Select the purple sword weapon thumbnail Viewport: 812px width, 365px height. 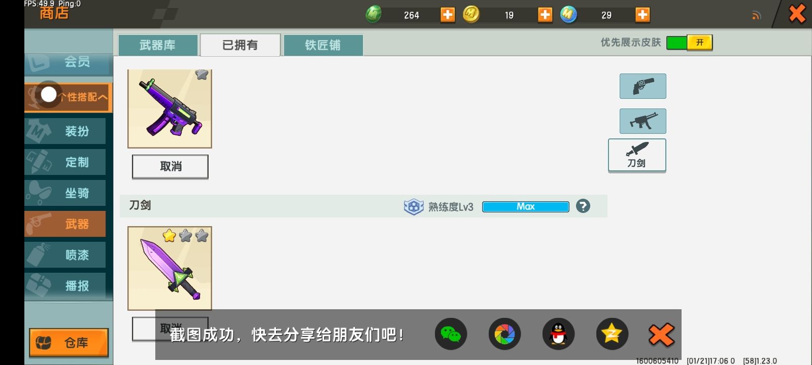coord(170,268)
